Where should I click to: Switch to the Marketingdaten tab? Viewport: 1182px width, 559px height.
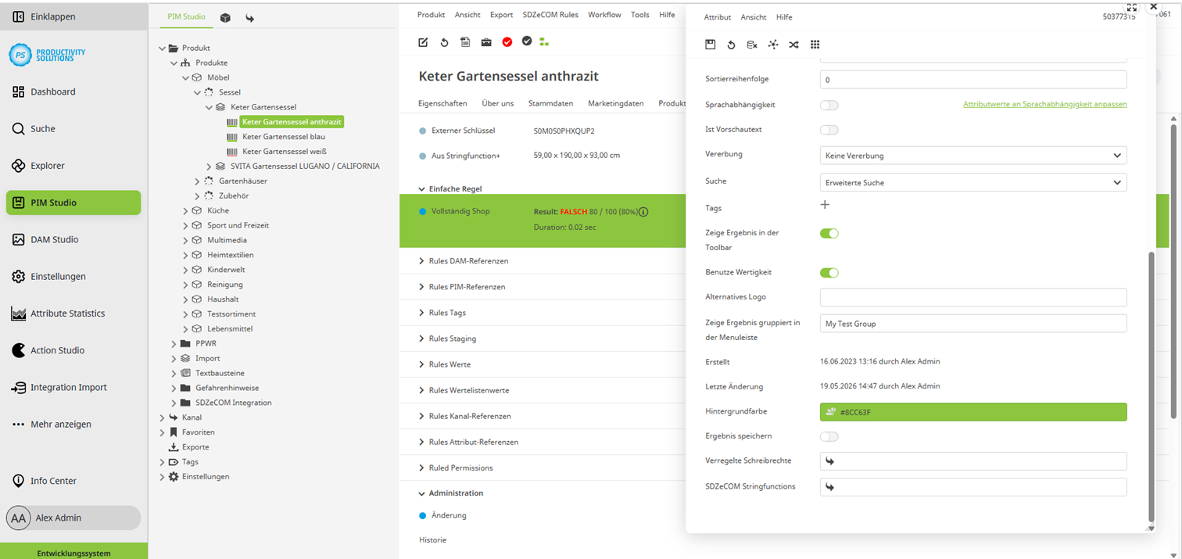point(616,103)
